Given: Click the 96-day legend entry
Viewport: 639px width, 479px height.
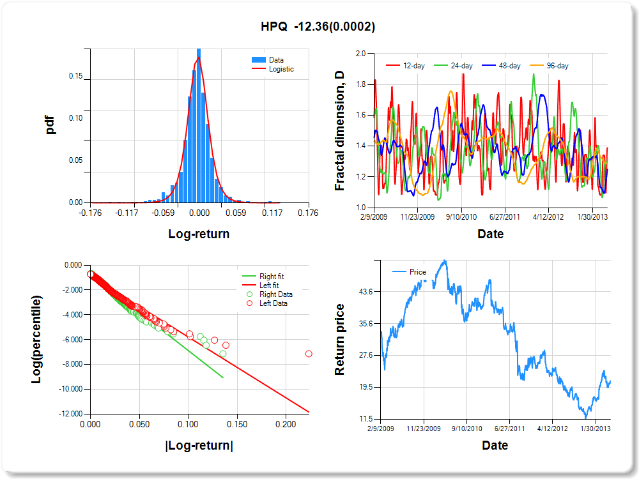Looking at the screenshot, I should (549, 66).
